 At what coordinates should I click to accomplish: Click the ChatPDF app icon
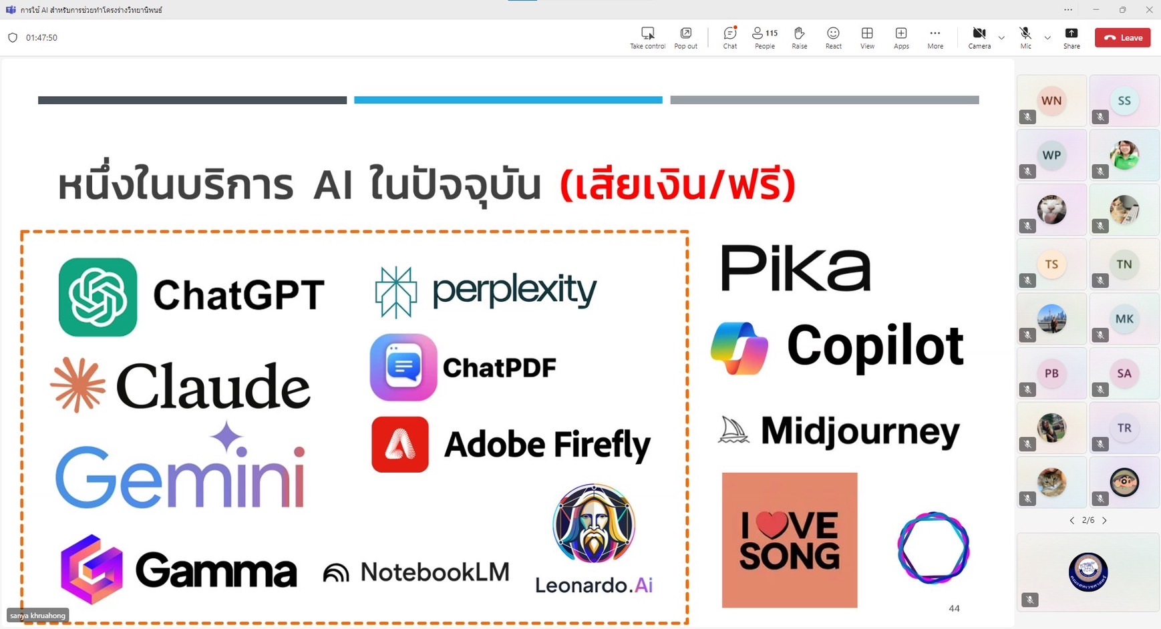403,367
